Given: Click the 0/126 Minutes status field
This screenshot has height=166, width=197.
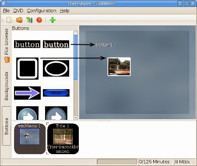Looking at the screenshot, I should (x=155, y=162).
